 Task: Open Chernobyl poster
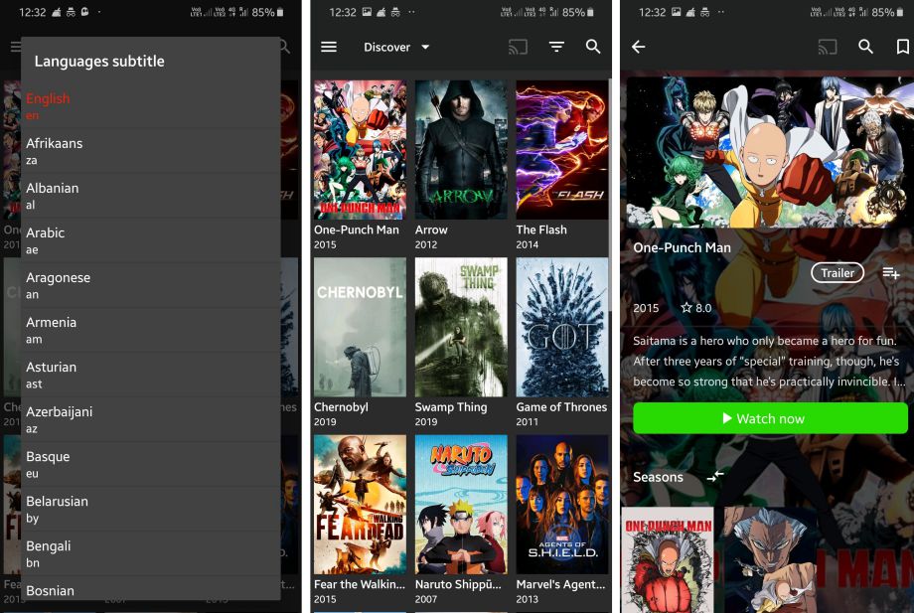click(360, 327)
